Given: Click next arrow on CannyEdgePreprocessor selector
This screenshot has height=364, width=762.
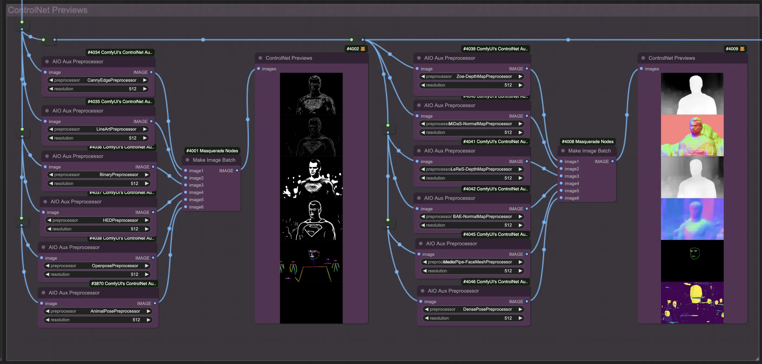Looking at the screenshot, I should [145, 80].
